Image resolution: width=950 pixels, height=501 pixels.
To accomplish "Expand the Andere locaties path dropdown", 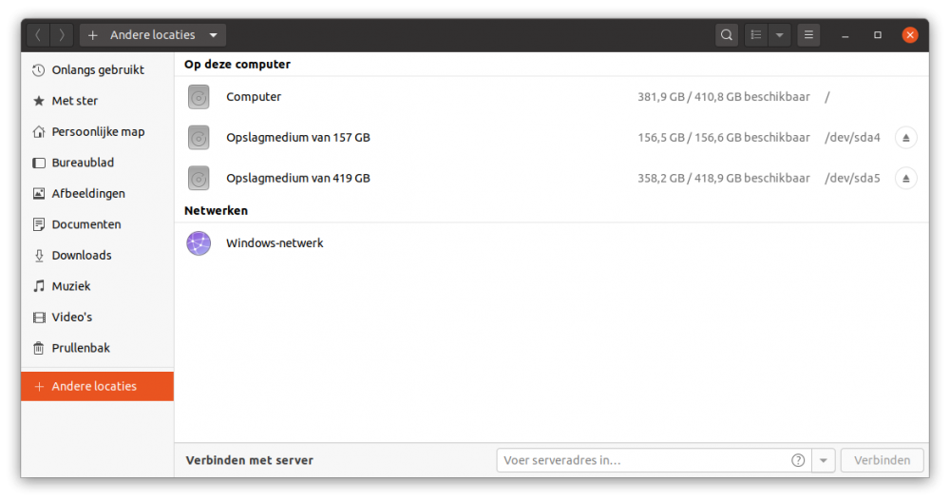I will click(213, 35).
